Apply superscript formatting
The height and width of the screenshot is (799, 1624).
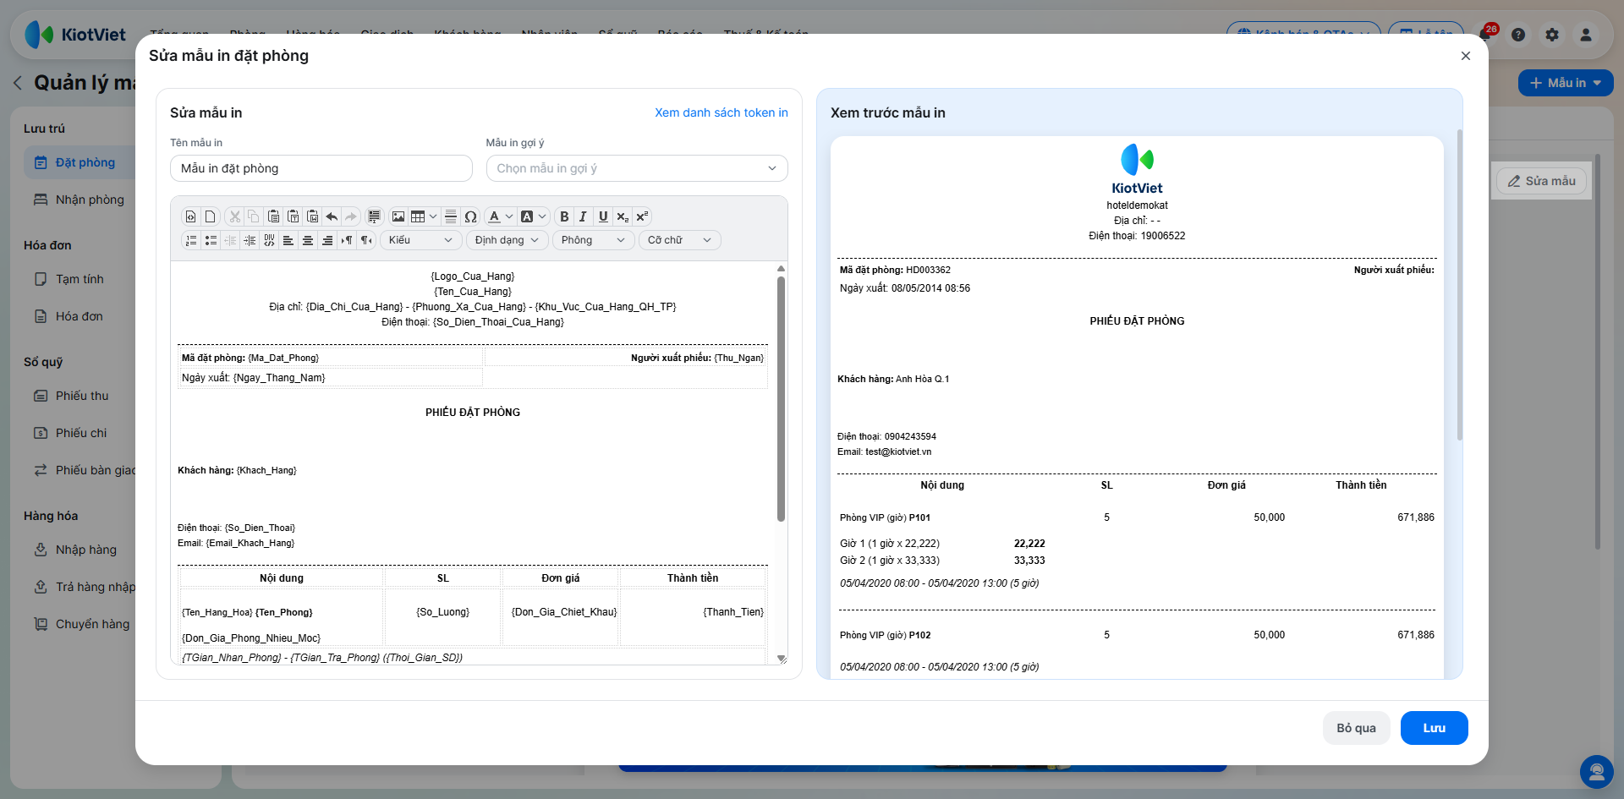[642, 216]
